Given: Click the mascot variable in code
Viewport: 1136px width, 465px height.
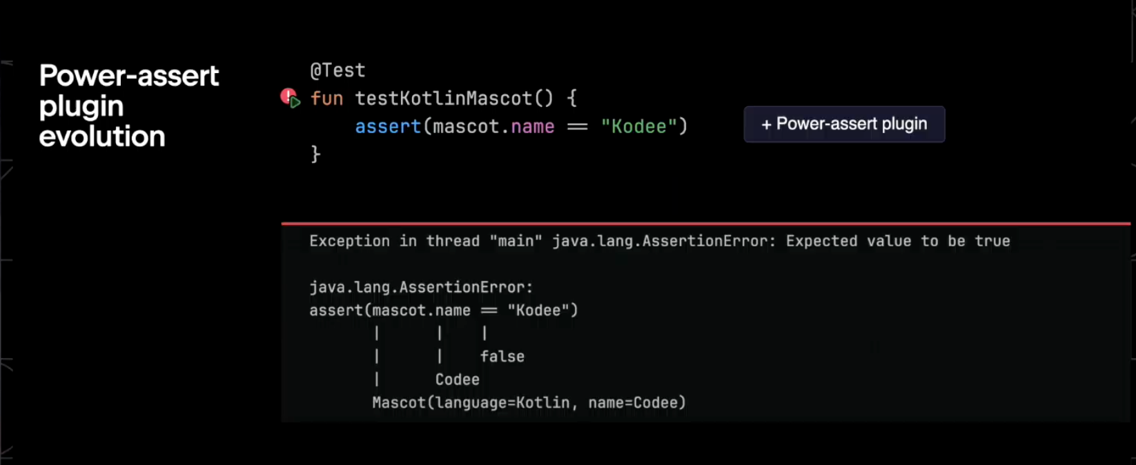Looking at the screenshot, I should [x=466, y=126].
